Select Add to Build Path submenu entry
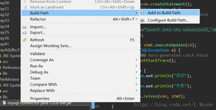Viewport: 216px width, 110px height. [169, 13]
